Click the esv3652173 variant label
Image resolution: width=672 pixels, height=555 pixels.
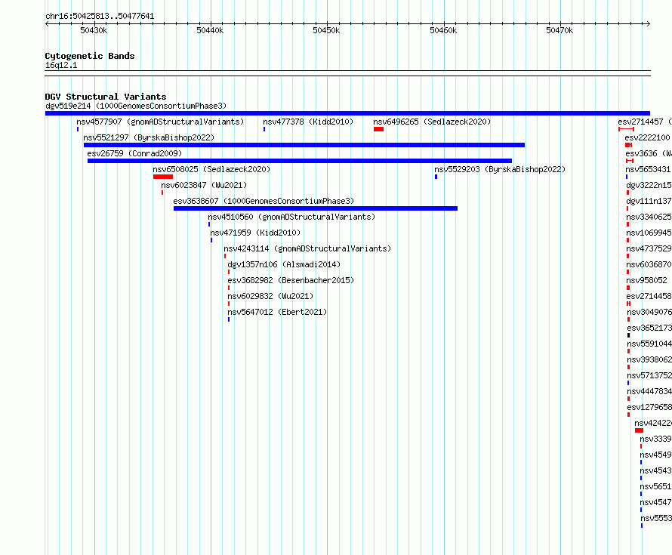[649, 328]
